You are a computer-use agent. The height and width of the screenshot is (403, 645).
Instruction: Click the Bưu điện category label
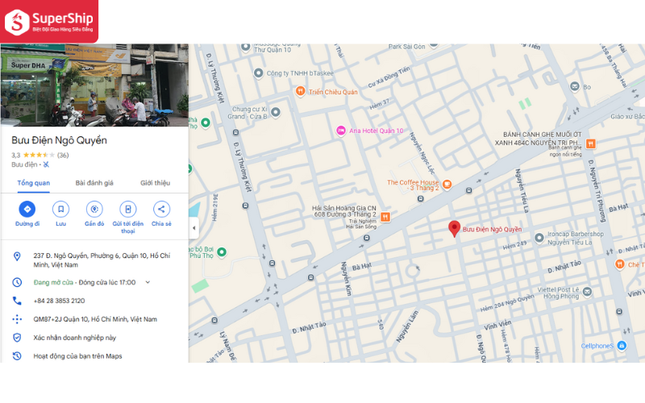pyautogui.click(x=24, y=164)
